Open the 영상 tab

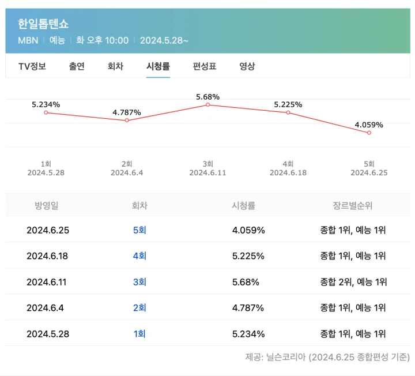(x=247, y=66)
